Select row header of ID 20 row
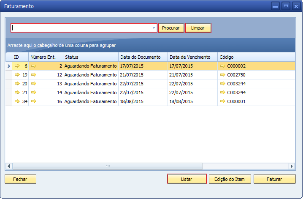Screen dimensions: 303x199 coord(9,84)
